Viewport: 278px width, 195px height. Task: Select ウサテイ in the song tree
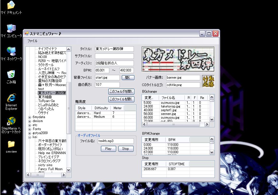point(43,113)
